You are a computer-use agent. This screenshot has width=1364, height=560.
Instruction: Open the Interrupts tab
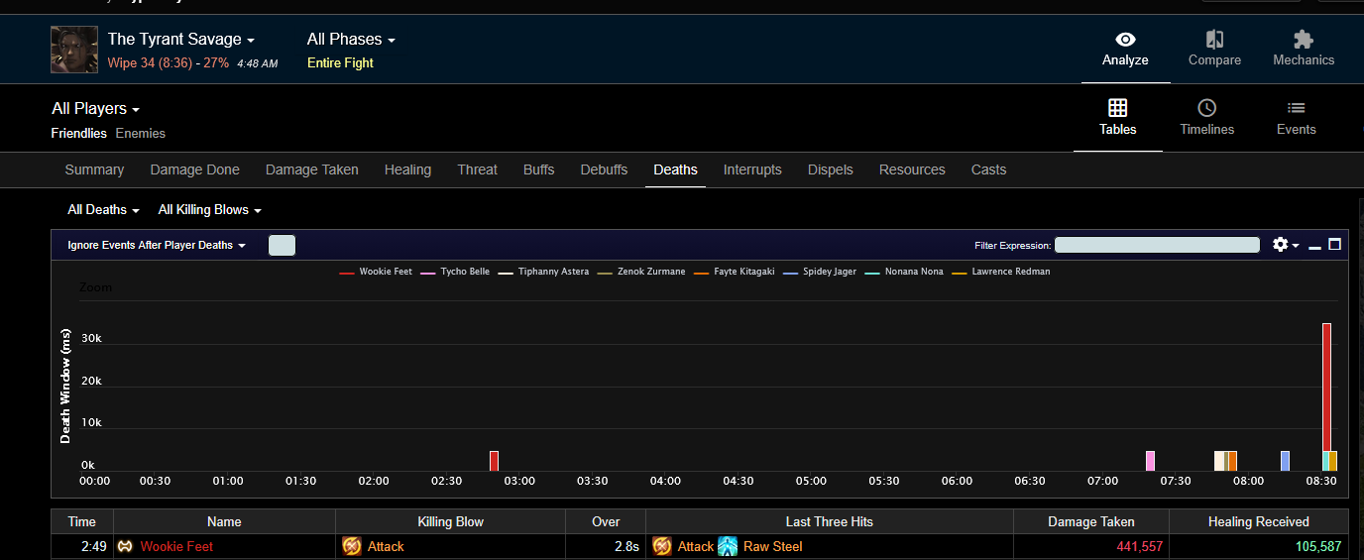[752, 169]
